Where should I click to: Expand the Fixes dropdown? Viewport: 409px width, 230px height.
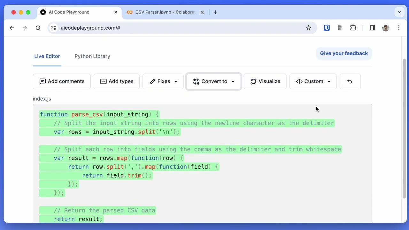pyautogui.click(x=163, y=81)
